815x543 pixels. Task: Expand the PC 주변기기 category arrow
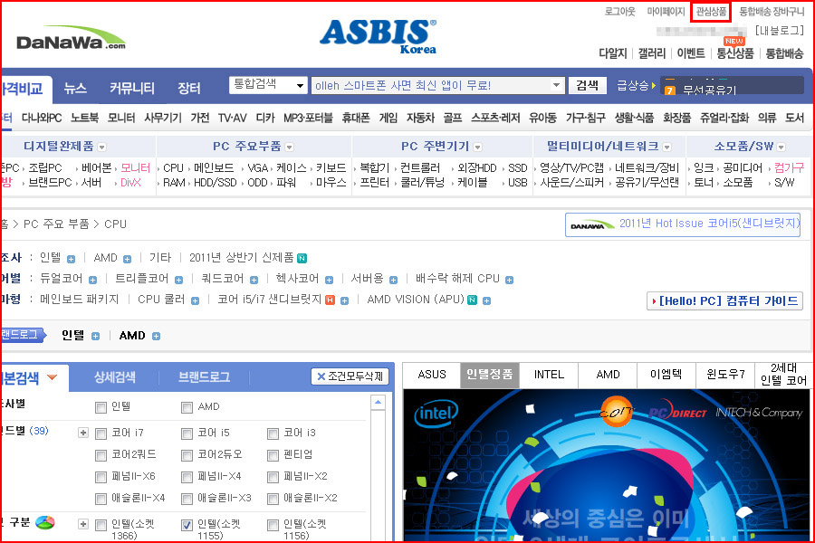[x=477, y=148]
